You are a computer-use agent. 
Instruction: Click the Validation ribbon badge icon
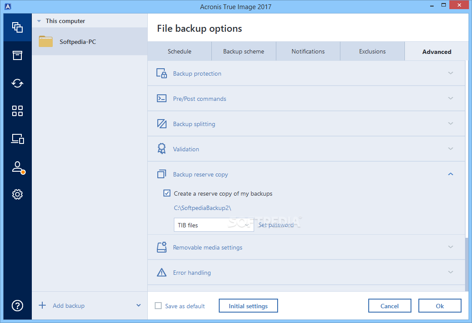pos(162,149)
